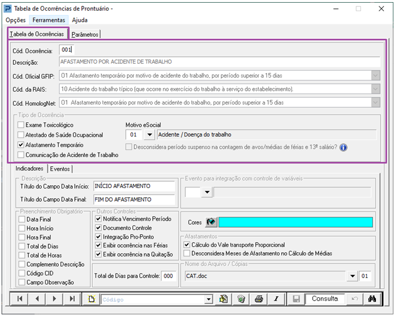Create a new record with page icon

tap(91, 299)
